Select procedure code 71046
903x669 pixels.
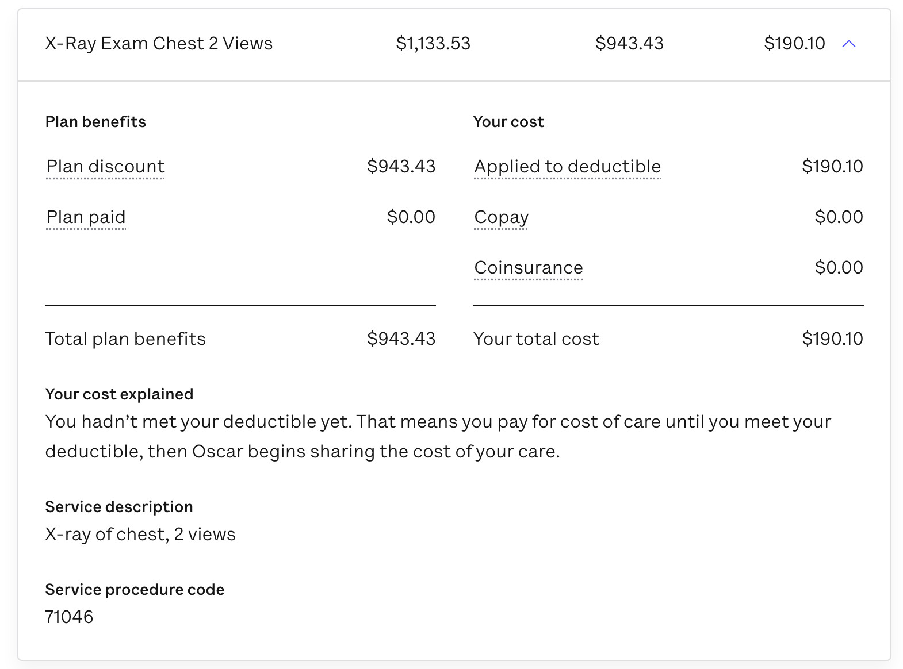click(69, 617)
